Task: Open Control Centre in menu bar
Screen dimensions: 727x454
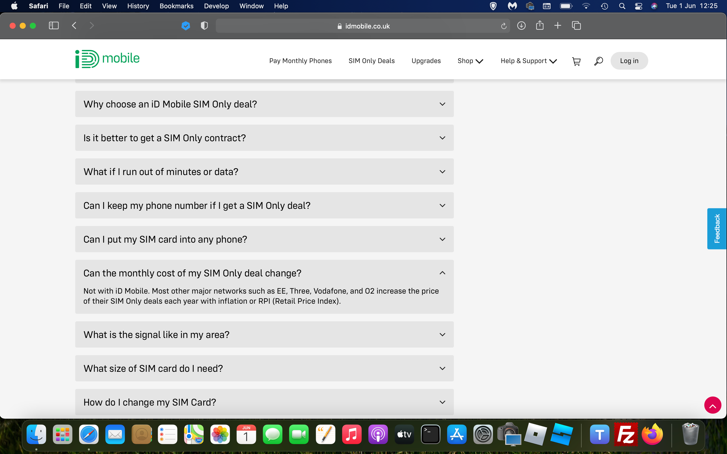Action: pyautogui.click(x=639, y=6)
